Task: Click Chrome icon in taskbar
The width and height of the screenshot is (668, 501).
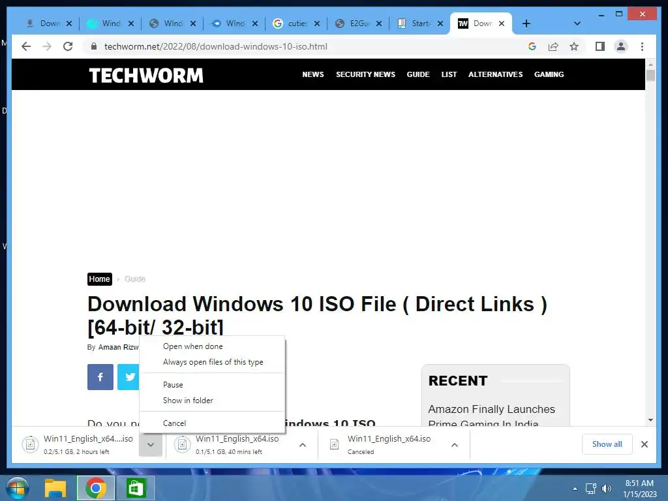Action: point(95,488)
